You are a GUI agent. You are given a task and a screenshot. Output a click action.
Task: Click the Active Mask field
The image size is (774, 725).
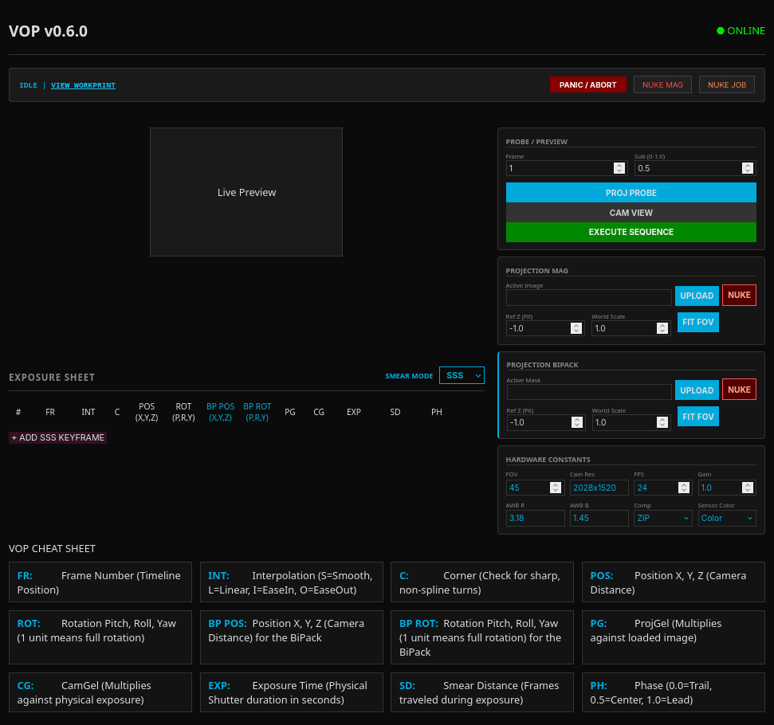[589, 392]
